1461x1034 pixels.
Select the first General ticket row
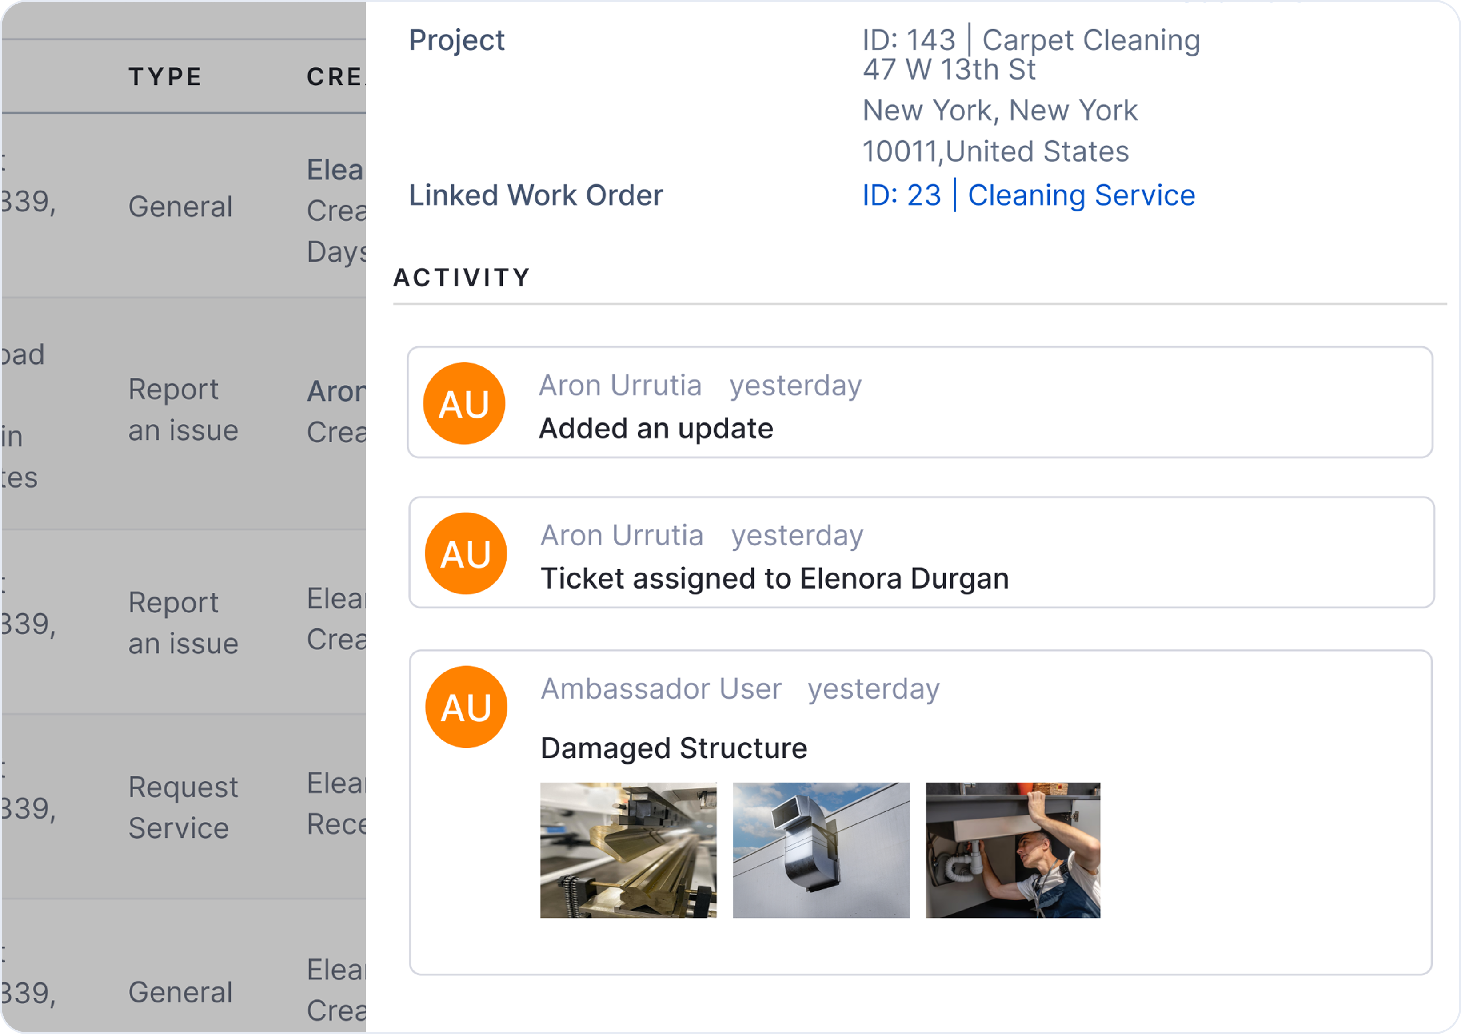[x=180, y=206]
